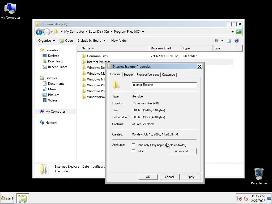Click the Action Center flag tray icon
Image resolution: width=272 pixels, height=204 pixels.
point(240,198)
